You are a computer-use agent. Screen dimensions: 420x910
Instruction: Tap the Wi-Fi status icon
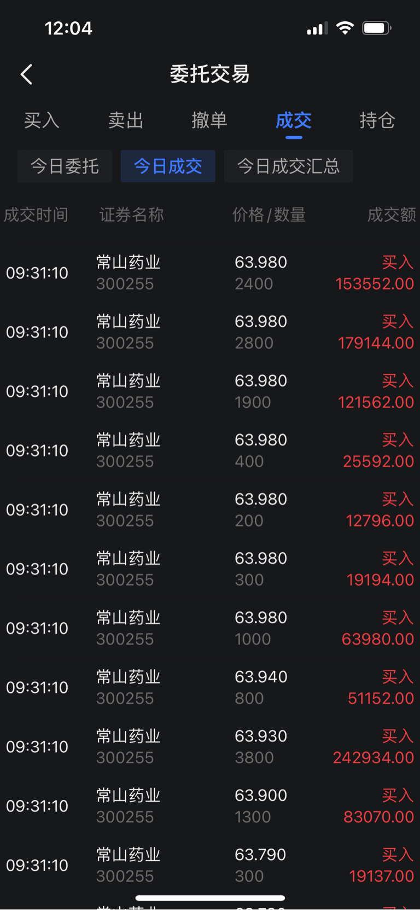pos(345,28)
